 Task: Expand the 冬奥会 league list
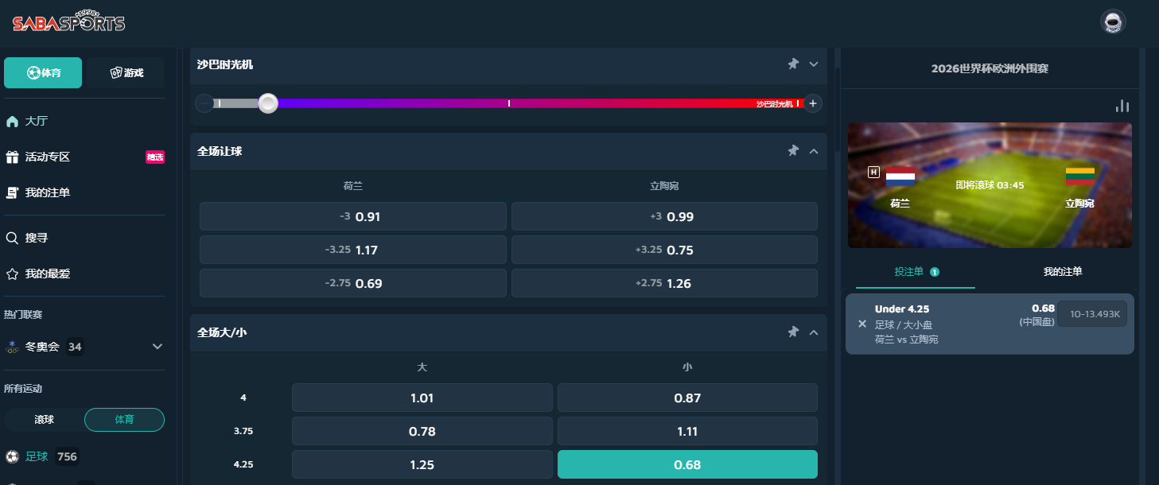click(158, 347)
